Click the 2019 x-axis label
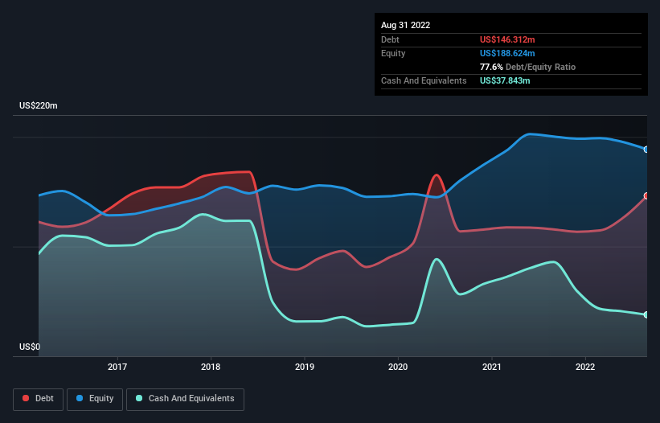This screenshot has height=423, width=660. tap(305, 367)
